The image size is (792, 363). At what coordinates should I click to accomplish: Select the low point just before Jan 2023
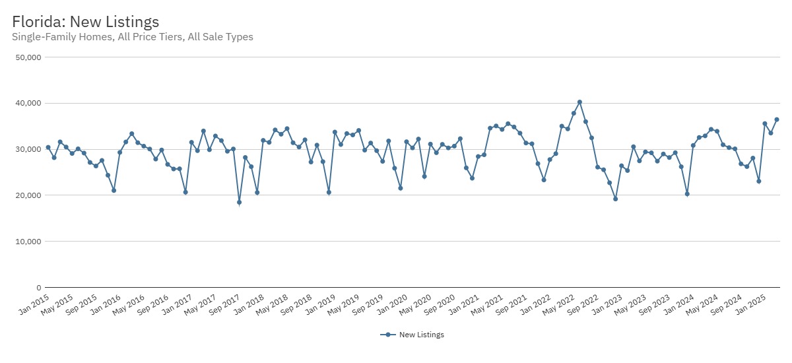pyautogui.click(x=615, y=199)
